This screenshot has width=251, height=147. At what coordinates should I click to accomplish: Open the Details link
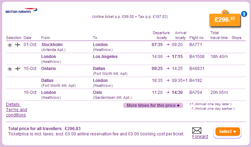click(13, 104)
